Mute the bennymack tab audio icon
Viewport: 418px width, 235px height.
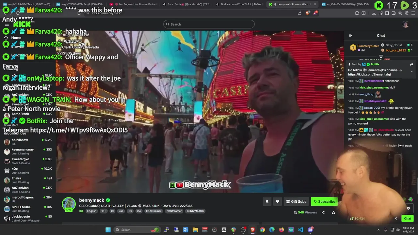275,4
